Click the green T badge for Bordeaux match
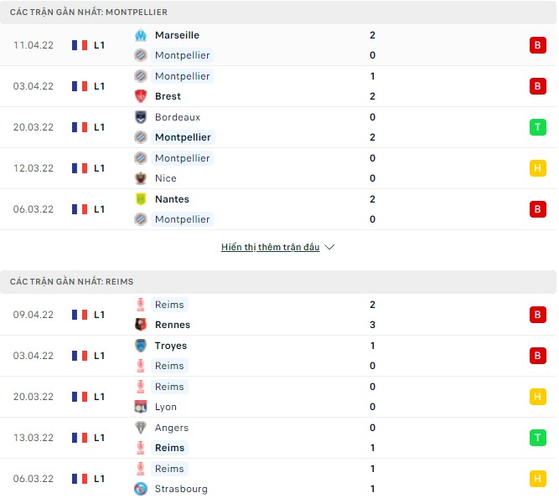Viewport: 559px width, 498px height. coord(537,127)
